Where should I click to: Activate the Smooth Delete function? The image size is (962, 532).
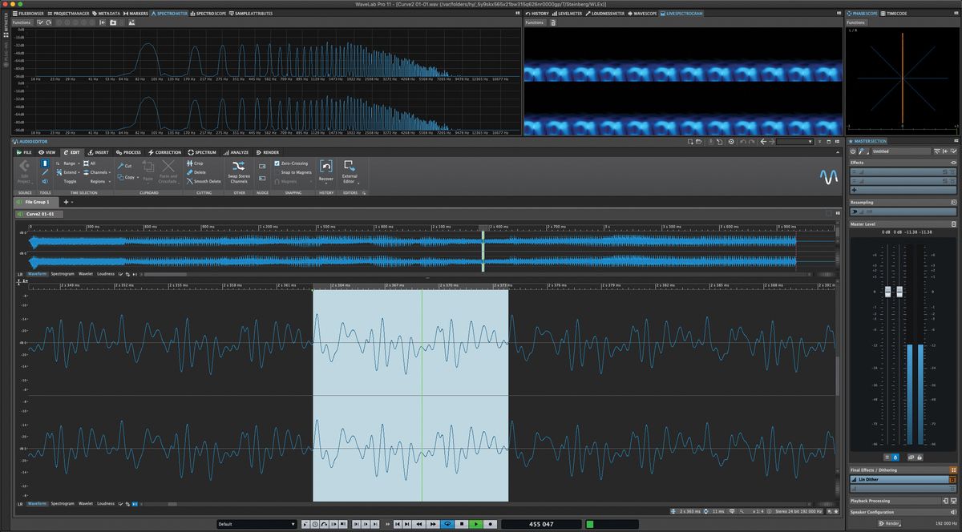208,181
